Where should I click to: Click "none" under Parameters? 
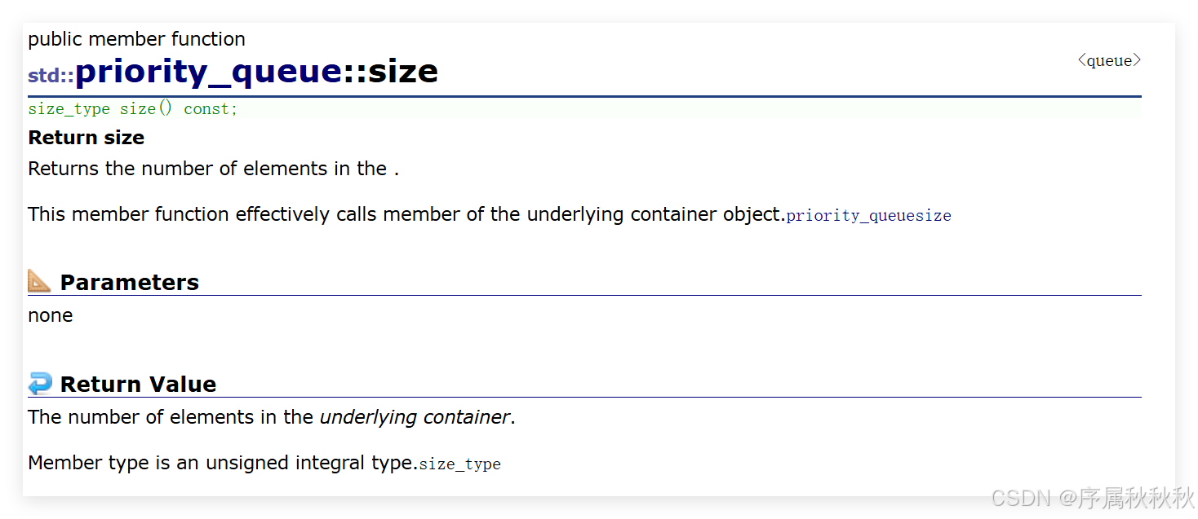coord(50,315)
